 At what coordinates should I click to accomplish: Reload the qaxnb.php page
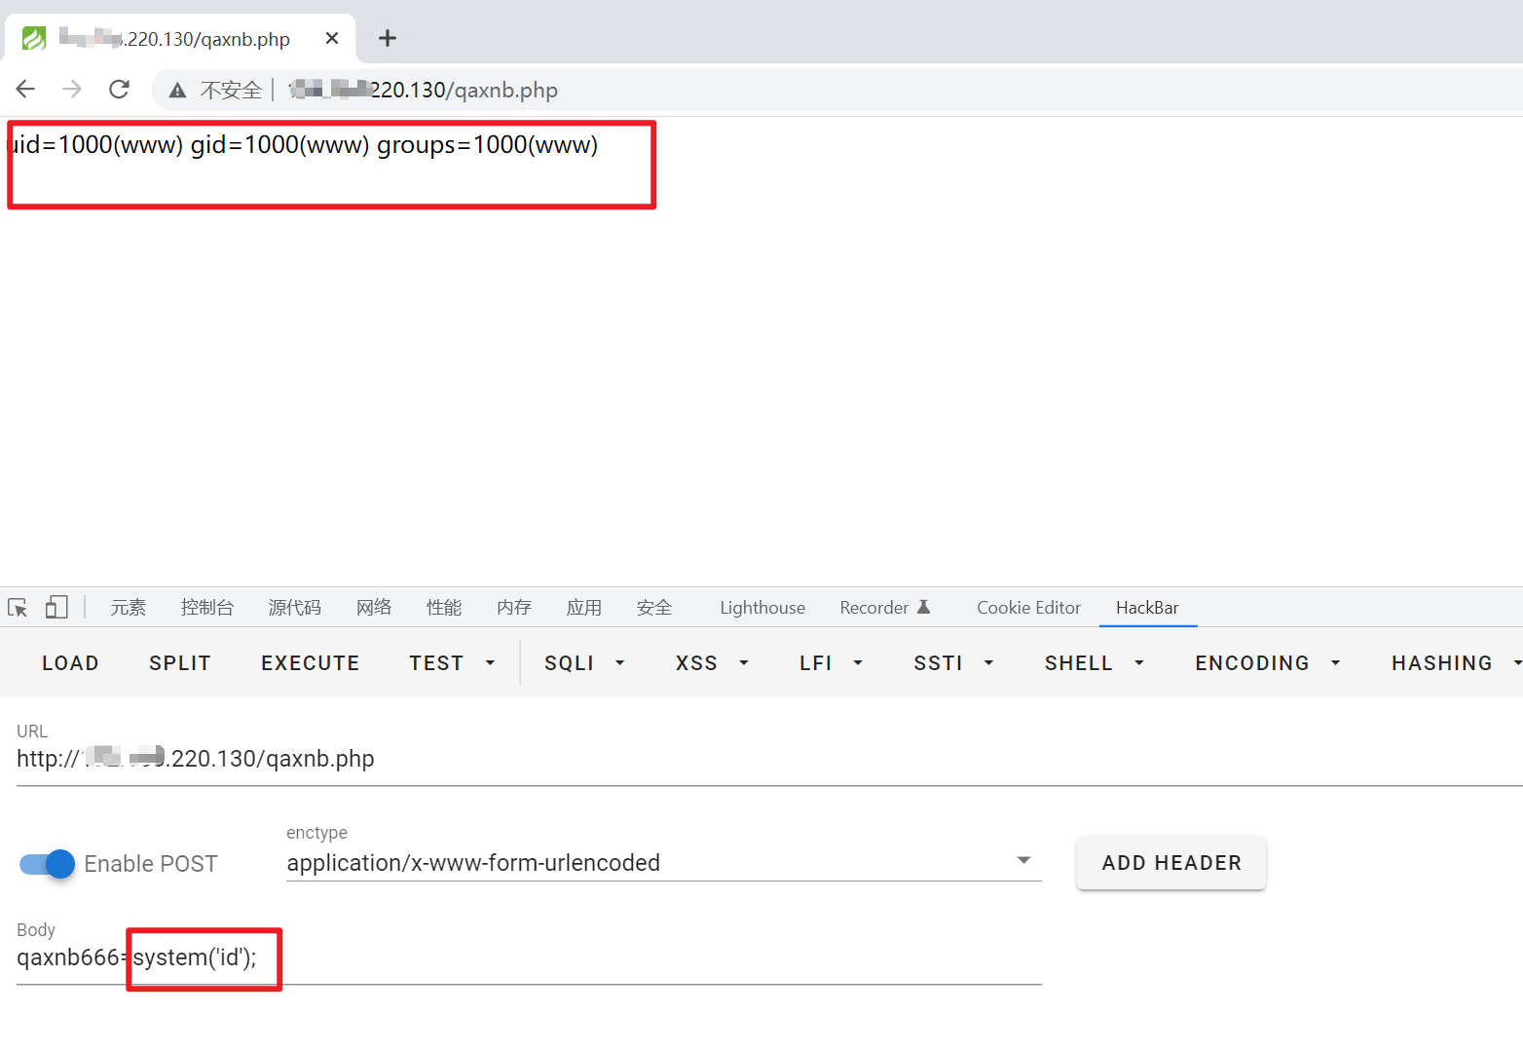coord(119,90)
